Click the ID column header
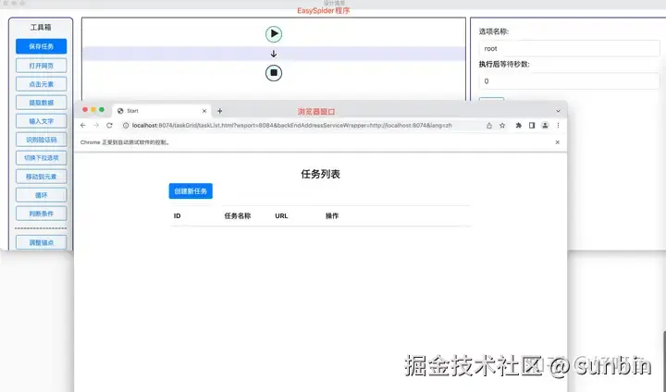 [177, 215]
